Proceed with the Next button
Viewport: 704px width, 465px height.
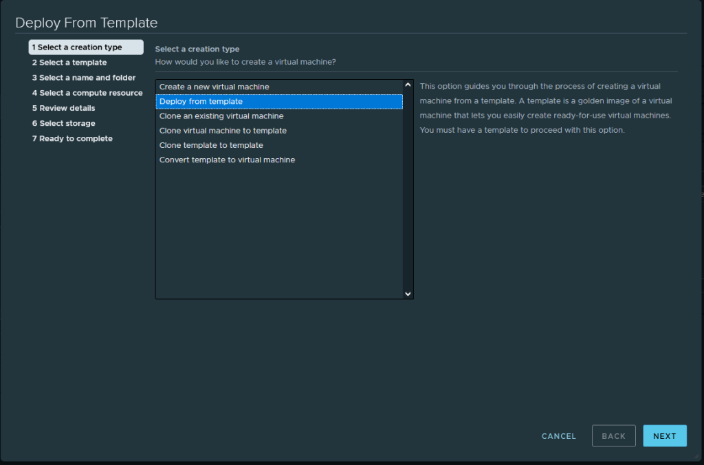[664, 436]
